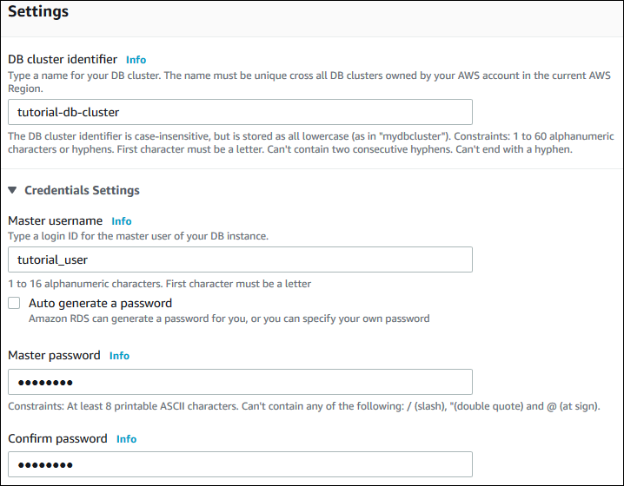Image resolution: width=624 pixels, height=486 pixels.
Task: Open Info link beside Confirm password
Action: pyautogui.click(x=126, y=439)
